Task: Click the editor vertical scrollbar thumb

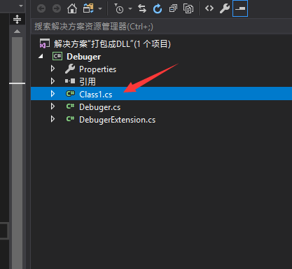Action: click(x=17, y=153)
